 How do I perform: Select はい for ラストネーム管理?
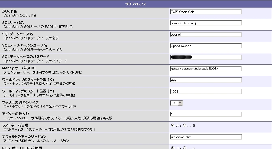[x=172, y=125]
